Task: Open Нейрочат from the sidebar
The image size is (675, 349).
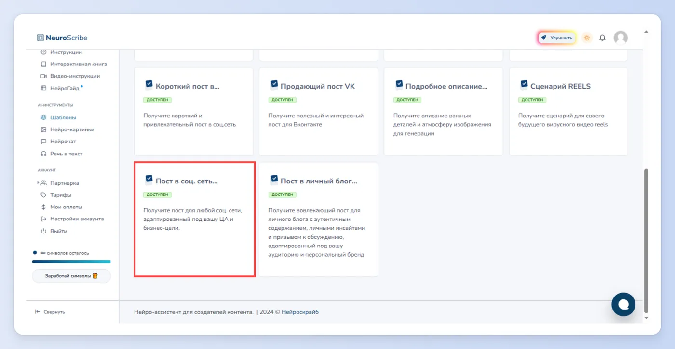Action: click(58, 142)
